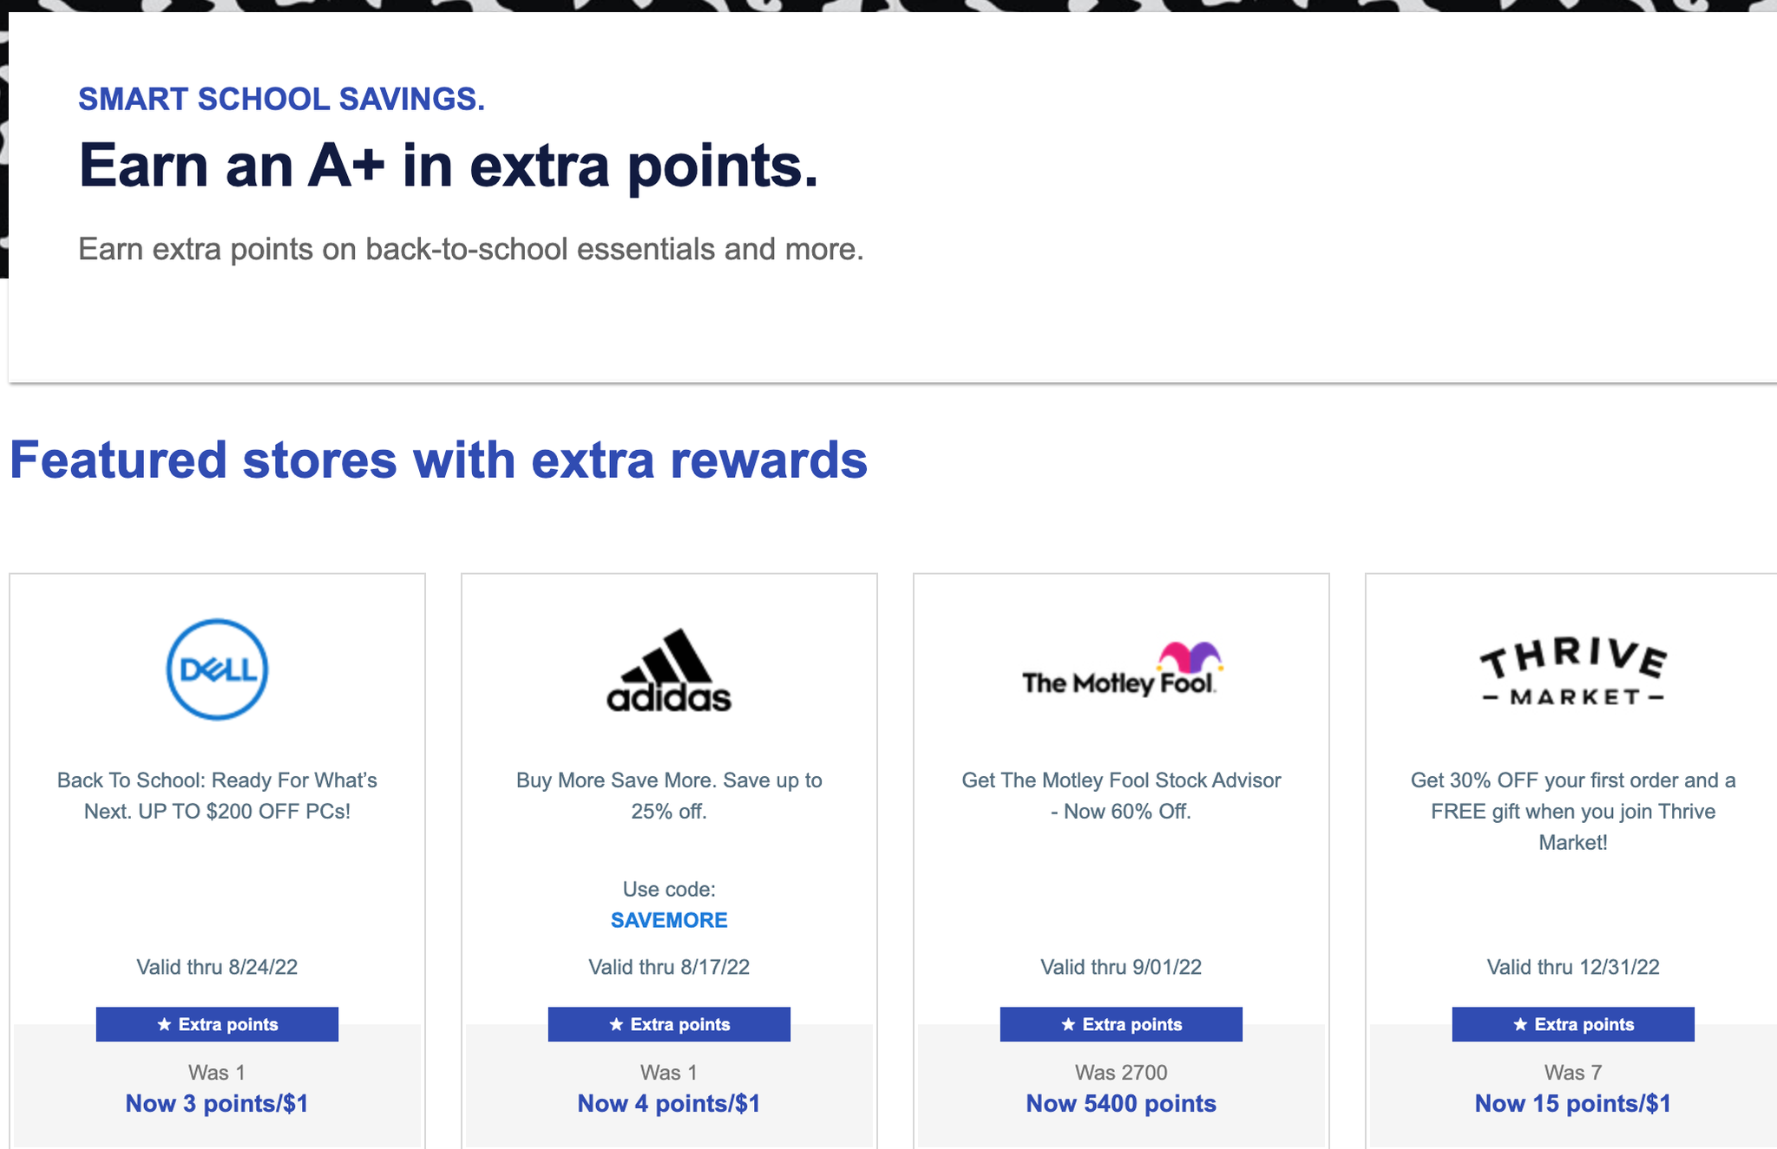Click the Featured stores with extra rewards heading
This screenshot has width=1777, height=1149.
point(438,460)
